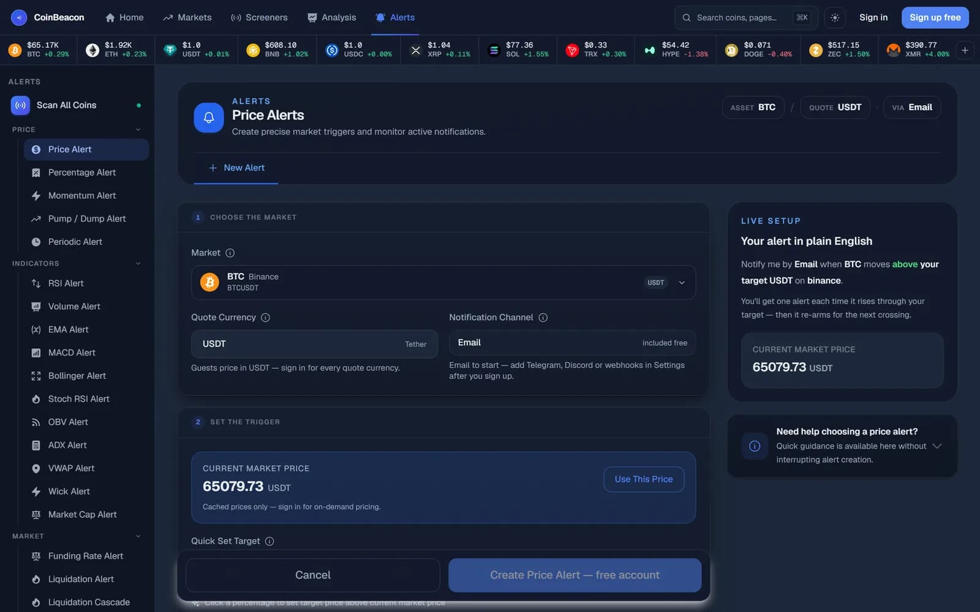Click the Quote Currency info icon
The width and height of the screenshot is (980, 612).
pos(265,318)
